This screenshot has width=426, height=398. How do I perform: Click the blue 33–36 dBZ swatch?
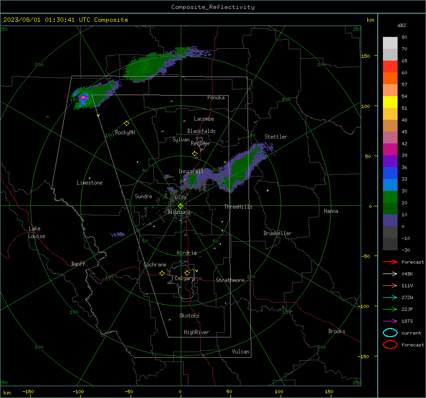coord(390,173)
